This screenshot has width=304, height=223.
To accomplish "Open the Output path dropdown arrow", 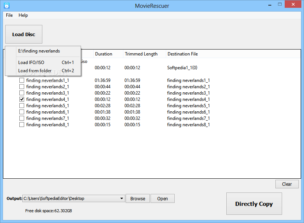I will 122,198.
